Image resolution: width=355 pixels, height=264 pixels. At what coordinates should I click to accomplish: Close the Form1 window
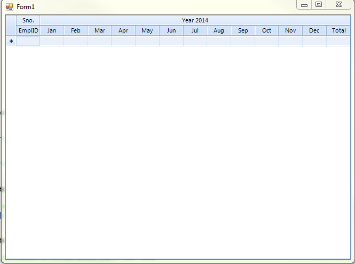coord(338,4)
